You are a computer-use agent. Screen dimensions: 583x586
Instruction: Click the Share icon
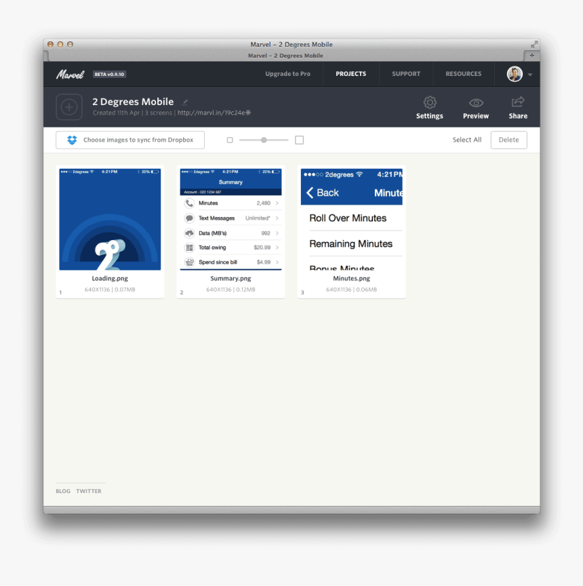point(518,102)
